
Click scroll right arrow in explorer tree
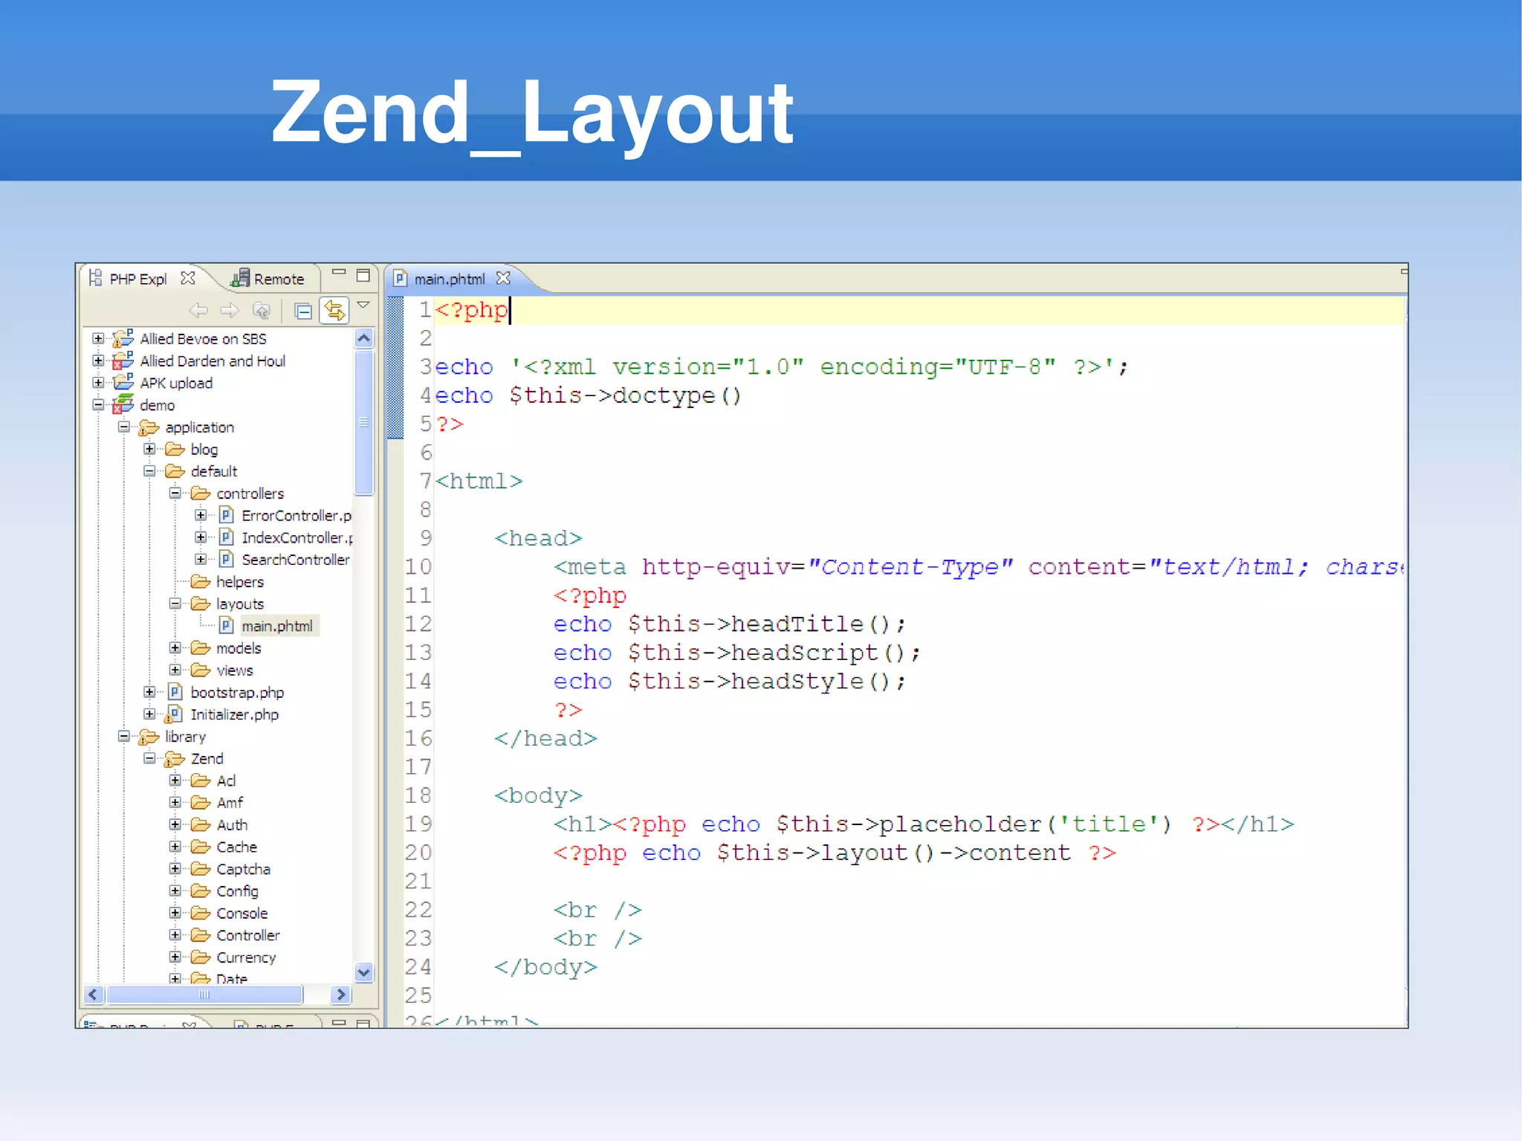coord(340,995)
